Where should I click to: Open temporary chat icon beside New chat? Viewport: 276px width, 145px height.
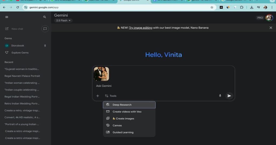[x=45, y=29]
